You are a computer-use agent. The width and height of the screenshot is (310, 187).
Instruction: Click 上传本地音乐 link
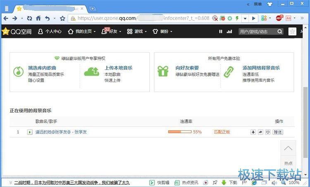coord(119,68)
